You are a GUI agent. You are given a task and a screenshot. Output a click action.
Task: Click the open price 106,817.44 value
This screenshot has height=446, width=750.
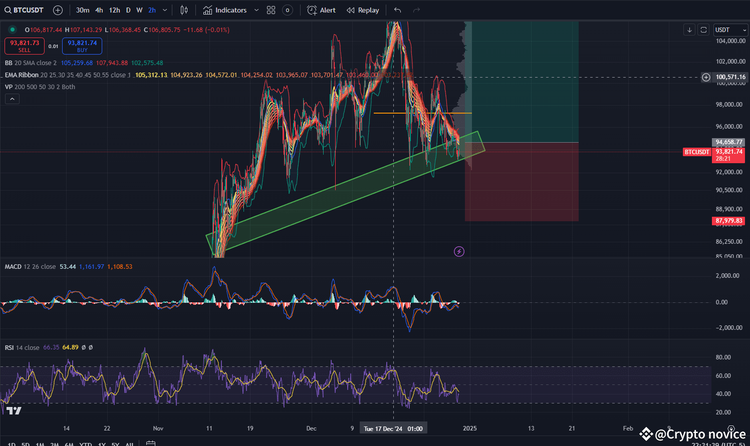(x=46, y=30)
